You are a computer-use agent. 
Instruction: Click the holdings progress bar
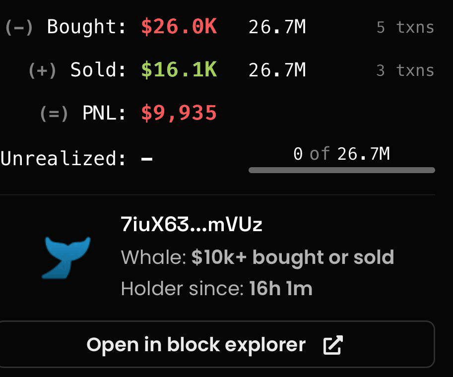coord(342,170)
